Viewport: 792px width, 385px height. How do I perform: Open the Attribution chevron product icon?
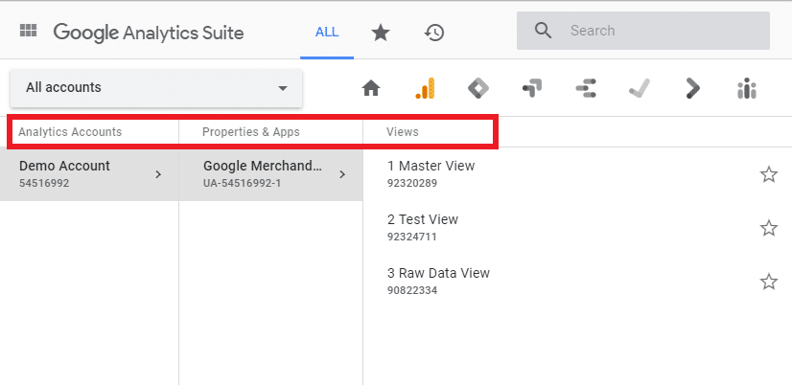click(692, 88)
